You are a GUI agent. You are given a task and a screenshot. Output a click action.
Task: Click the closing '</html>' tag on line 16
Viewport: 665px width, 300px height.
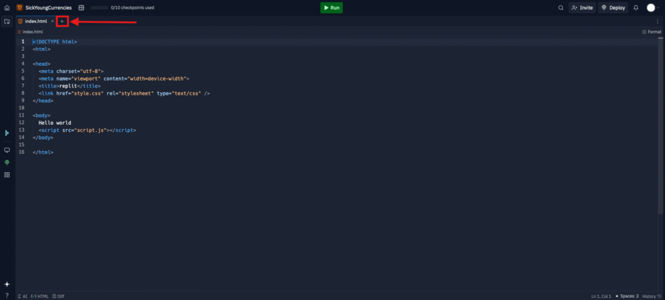point(43,152)
